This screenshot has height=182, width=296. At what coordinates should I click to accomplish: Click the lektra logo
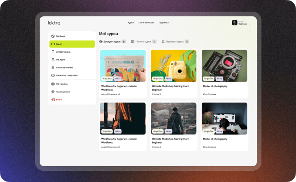54,23
